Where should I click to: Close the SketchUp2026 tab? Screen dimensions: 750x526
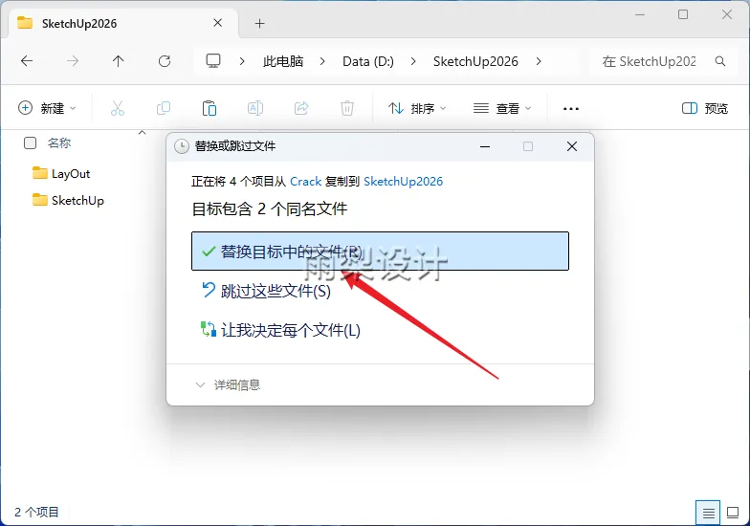pos(218,23)
